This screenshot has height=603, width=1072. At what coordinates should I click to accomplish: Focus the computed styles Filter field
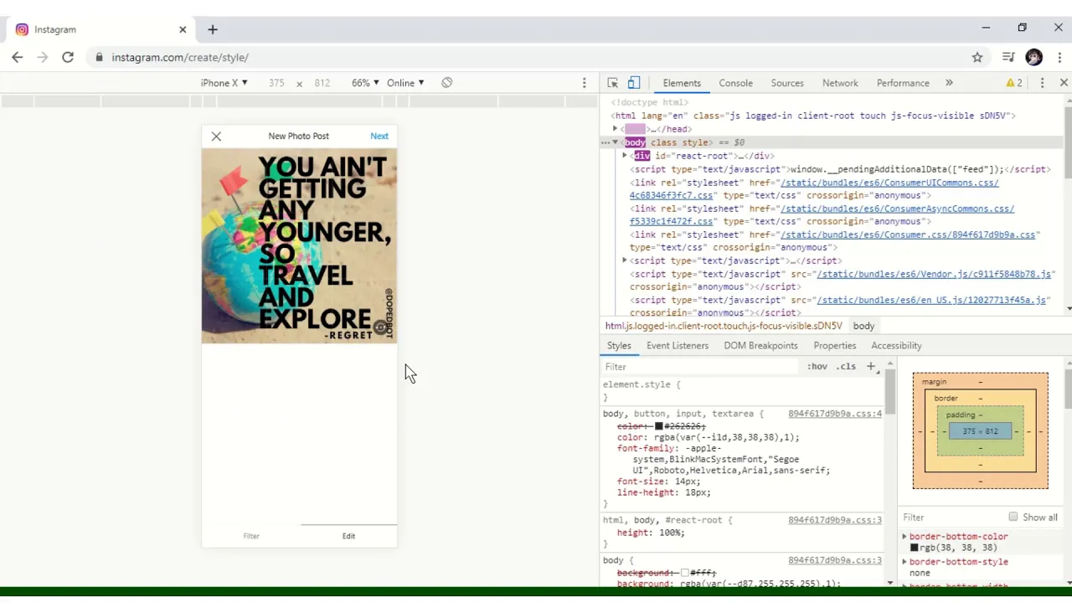point(951,518)
